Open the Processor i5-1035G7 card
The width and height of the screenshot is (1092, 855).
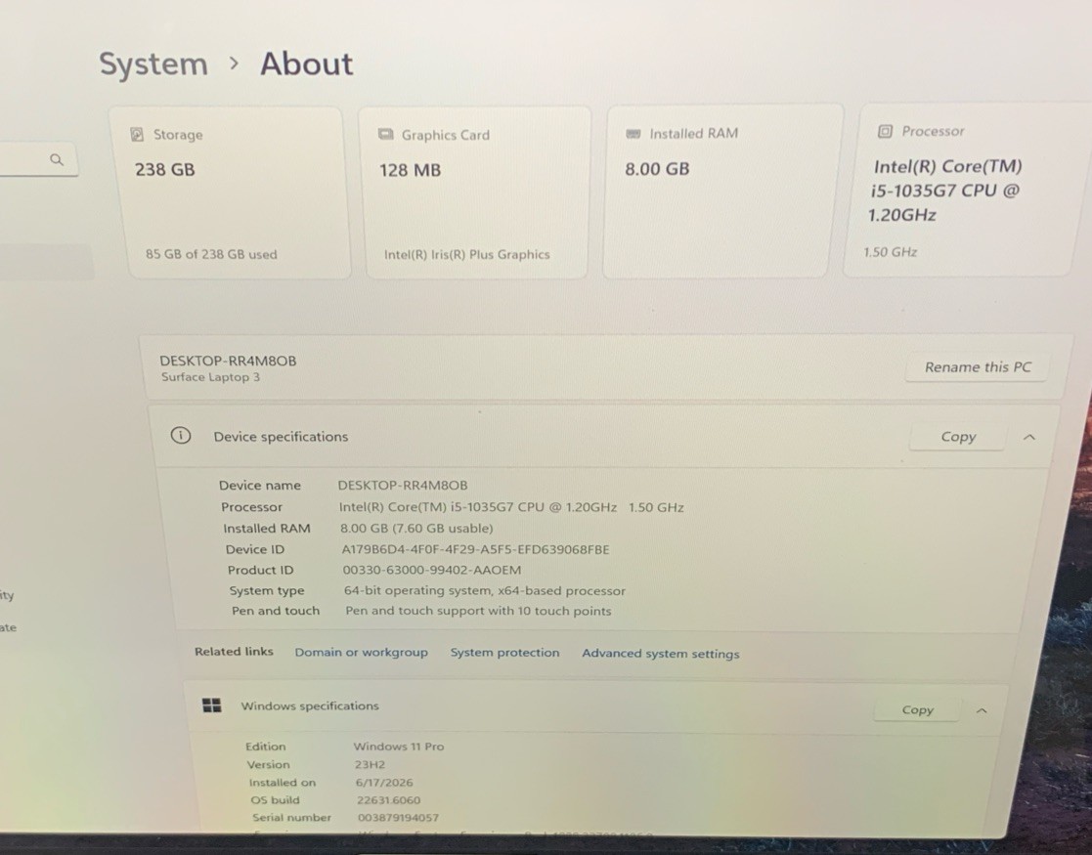point(965,190)
